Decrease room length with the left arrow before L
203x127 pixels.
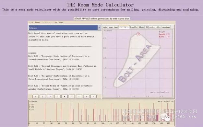coord(36,97)
